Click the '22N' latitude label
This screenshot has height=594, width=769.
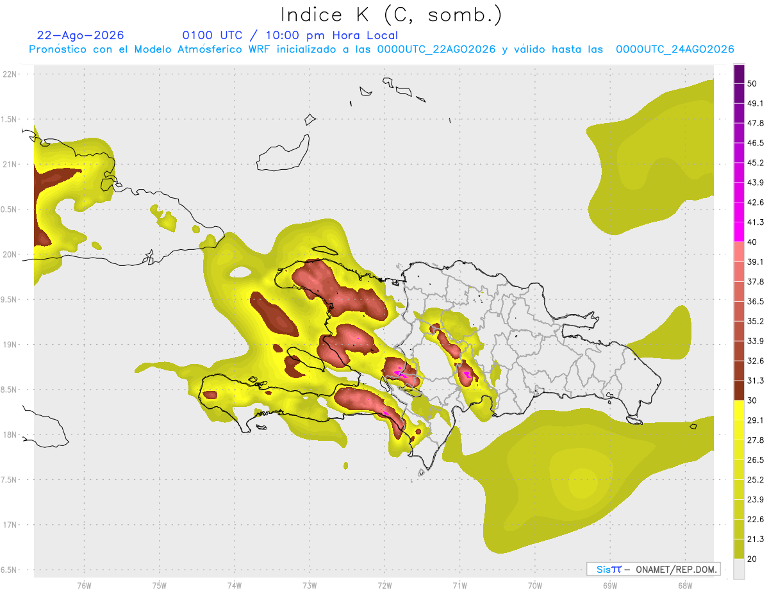(10, 74)
